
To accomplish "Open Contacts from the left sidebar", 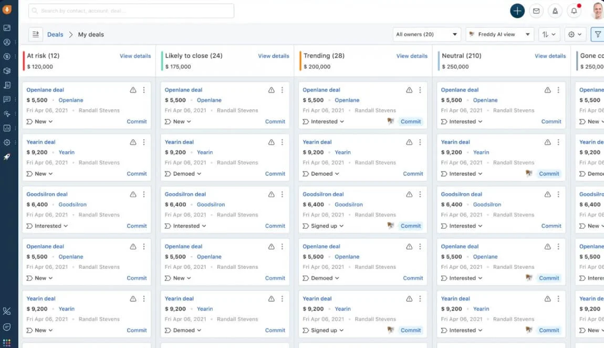I will pyautogui.click(x=7, y=42).
